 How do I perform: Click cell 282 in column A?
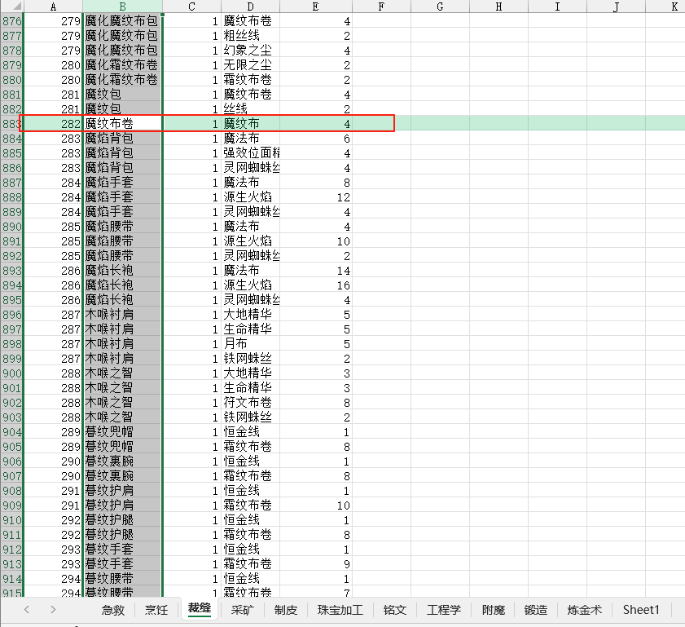click(x=53, y=124)
